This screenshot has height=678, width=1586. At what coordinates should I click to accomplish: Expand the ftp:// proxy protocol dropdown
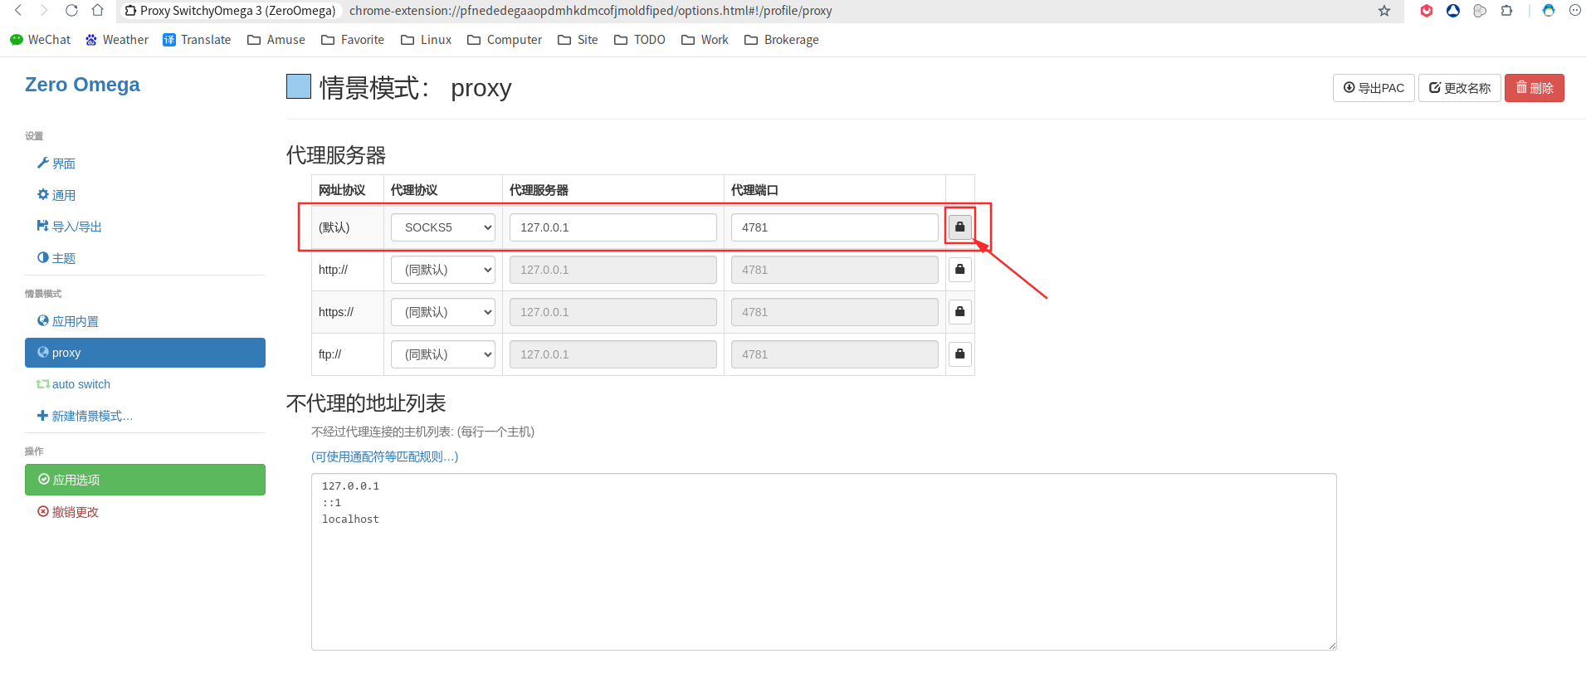[443, 354]
